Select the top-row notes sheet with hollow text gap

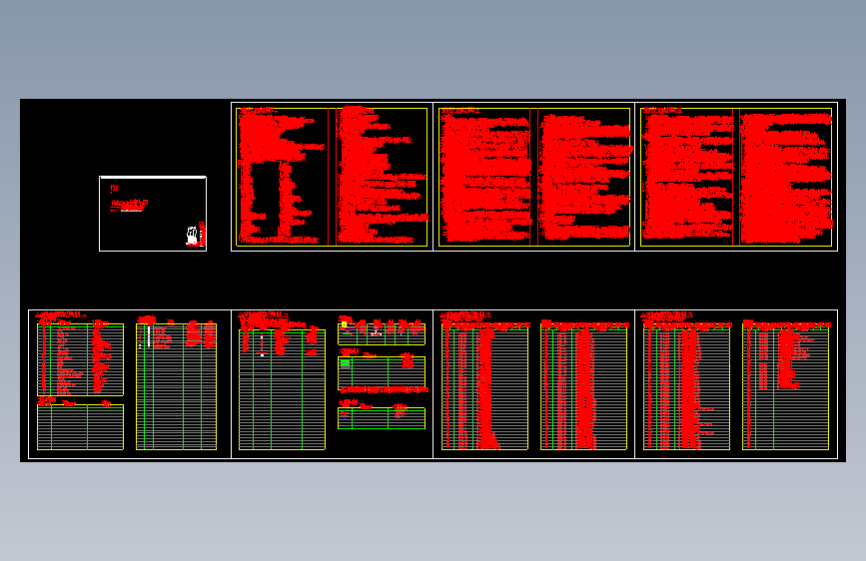click(332, 177)
